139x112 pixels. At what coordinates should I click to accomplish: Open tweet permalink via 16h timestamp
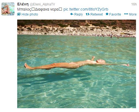(134, 4)
